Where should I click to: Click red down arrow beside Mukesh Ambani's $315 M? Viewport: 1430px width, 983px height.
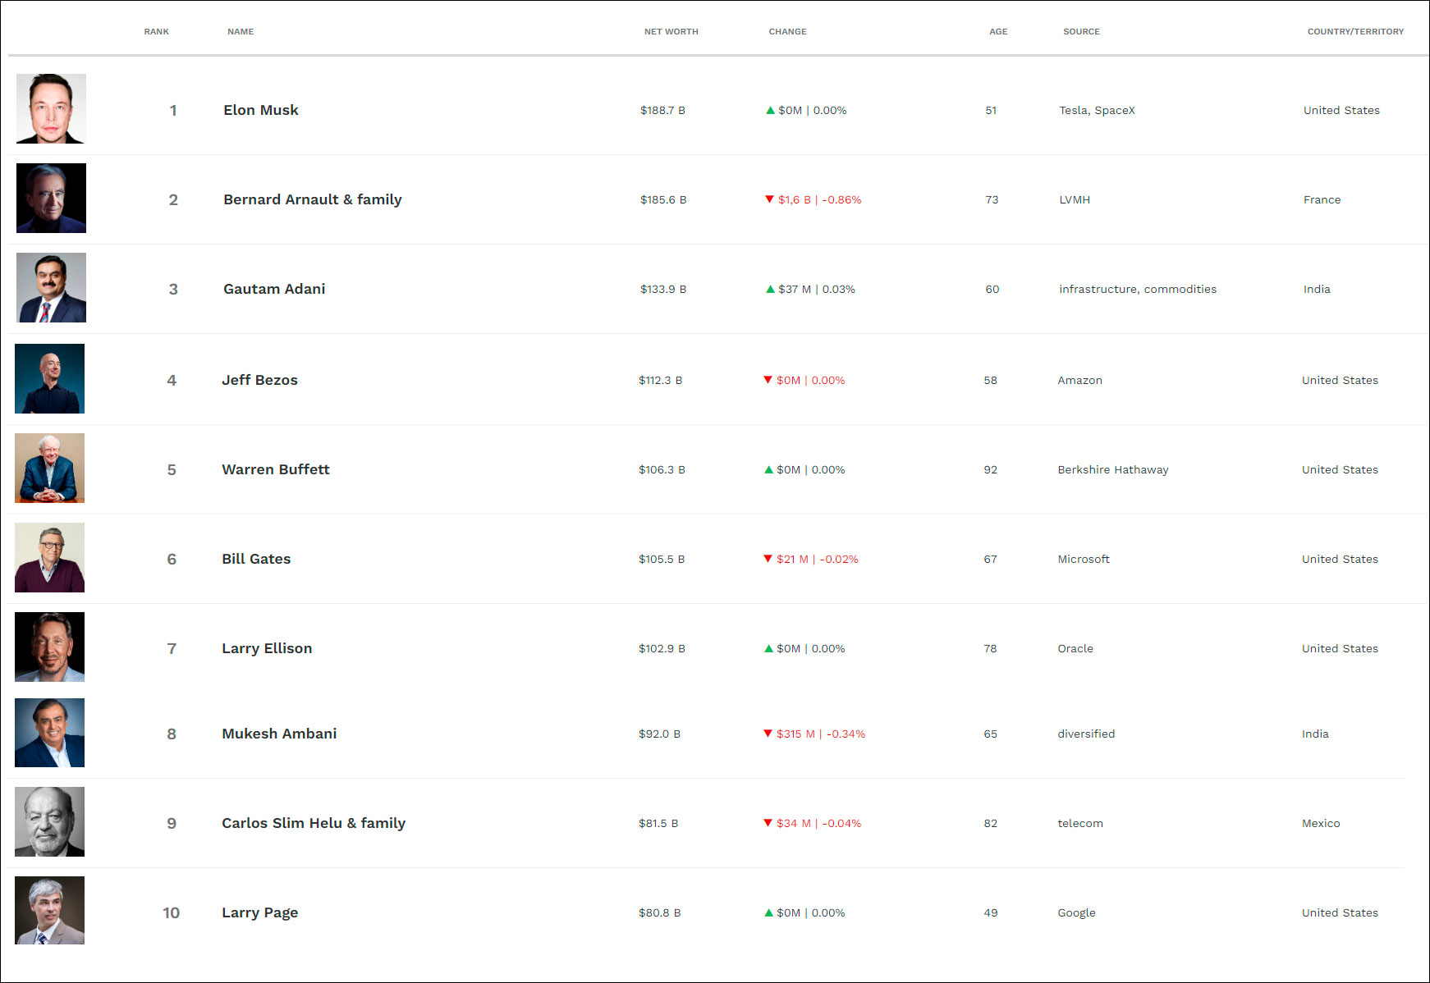pos(768,734)
